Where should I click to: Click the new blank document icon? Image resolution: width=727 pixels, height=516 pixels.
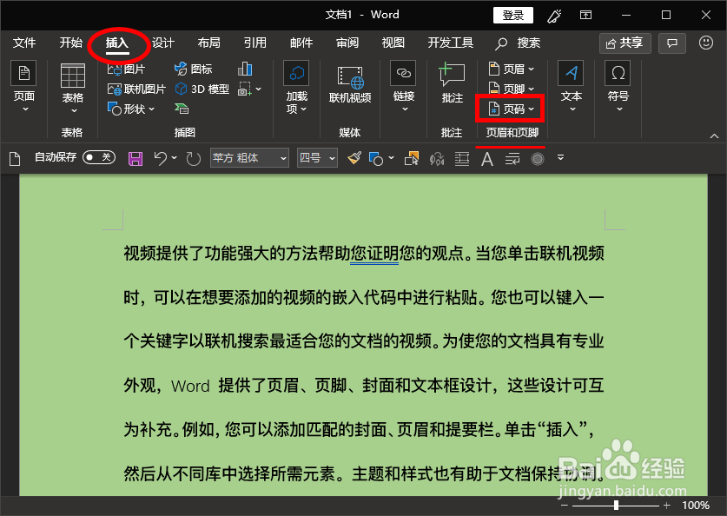(x=15, y=159)
